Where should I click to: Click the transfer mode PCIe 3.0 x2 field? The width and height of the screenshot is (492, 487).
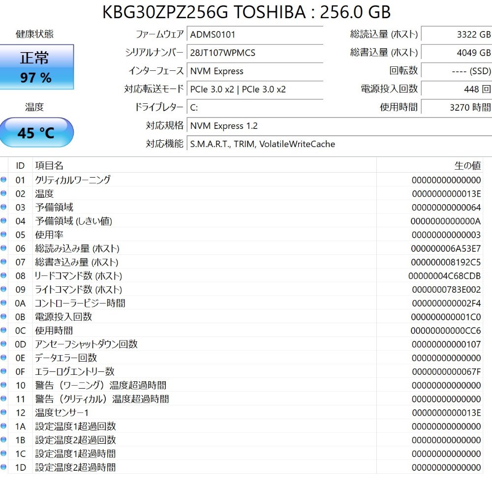255,89
